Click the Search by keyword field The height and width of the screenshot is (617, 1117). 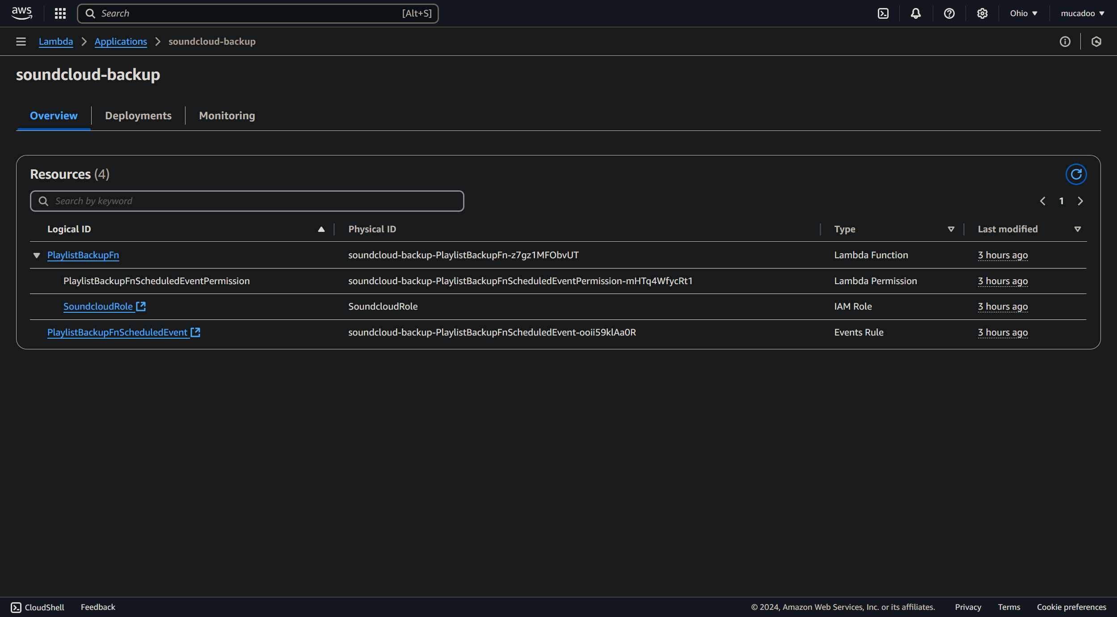pos(247,201)
